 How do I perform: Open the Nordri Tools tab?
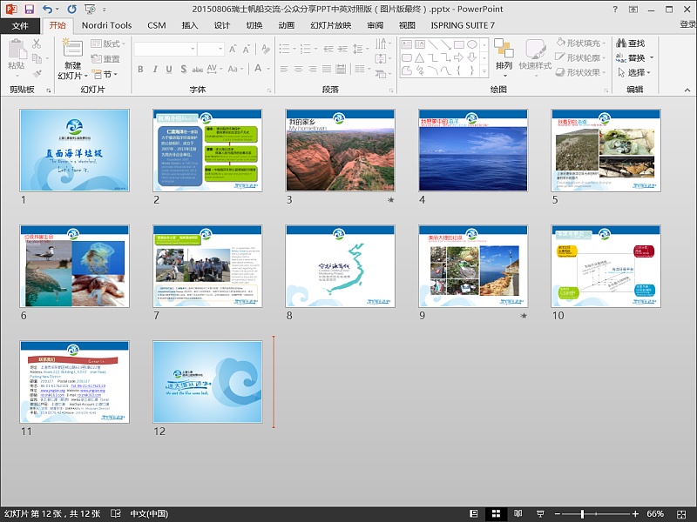106,25
